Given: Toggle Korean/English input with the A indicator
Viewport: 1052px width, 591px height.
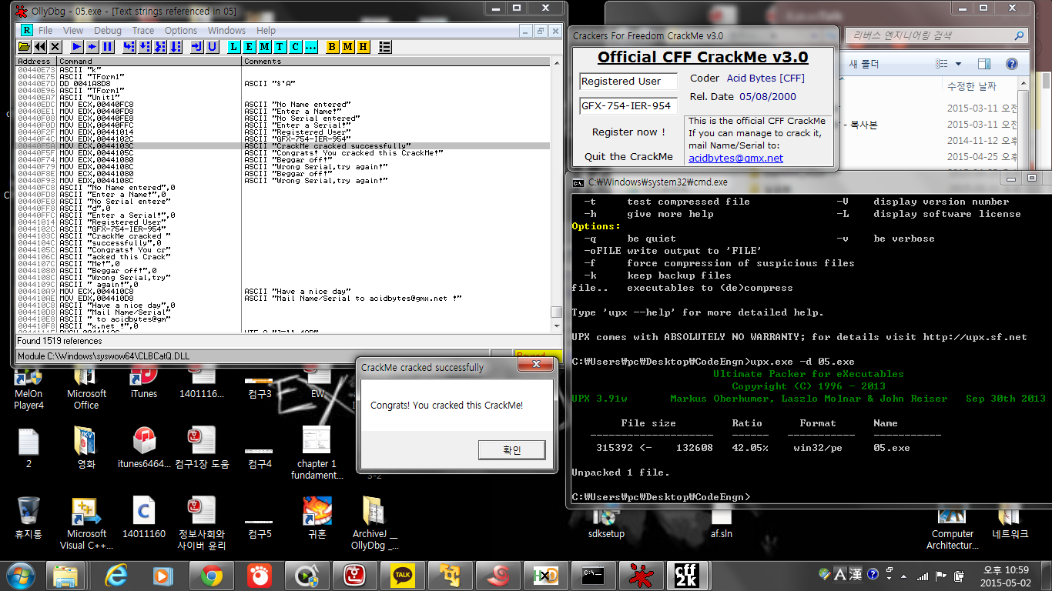Looking at the screenshot, I should click(839, 575).
